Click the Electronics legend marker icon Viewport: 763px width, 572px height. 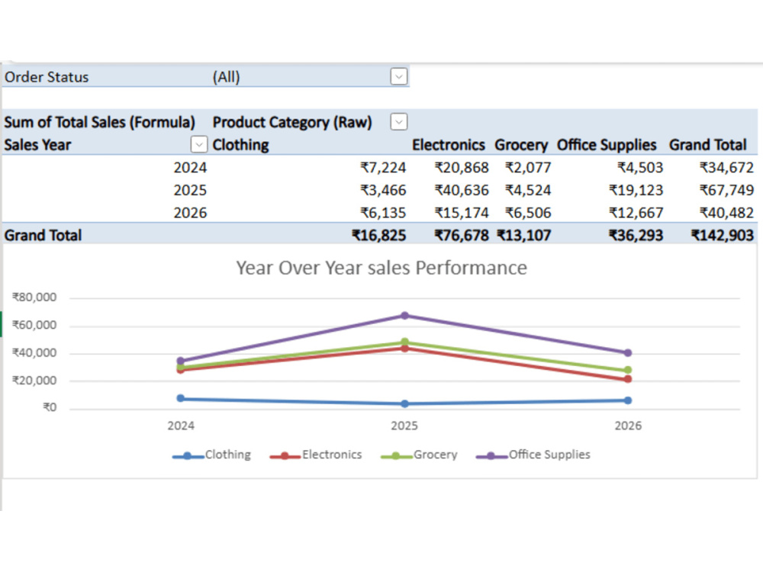click(x=285, y=456)
